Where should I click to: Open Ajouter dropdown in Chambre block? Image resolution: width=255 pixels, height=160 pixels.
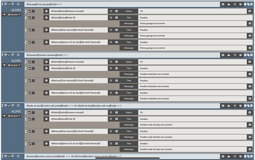(14, 65)
